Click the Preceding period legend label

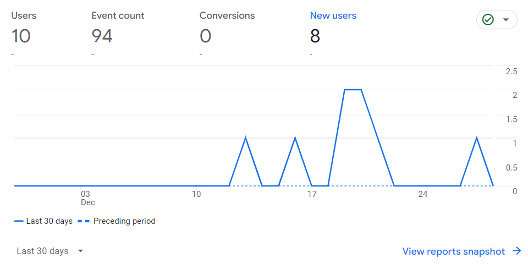(x=124, y=221)
